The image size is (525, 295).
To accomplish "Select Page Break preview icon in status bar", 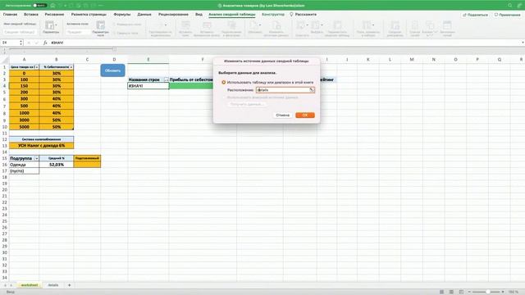I will pyautogui.click(x=461, y=292).
